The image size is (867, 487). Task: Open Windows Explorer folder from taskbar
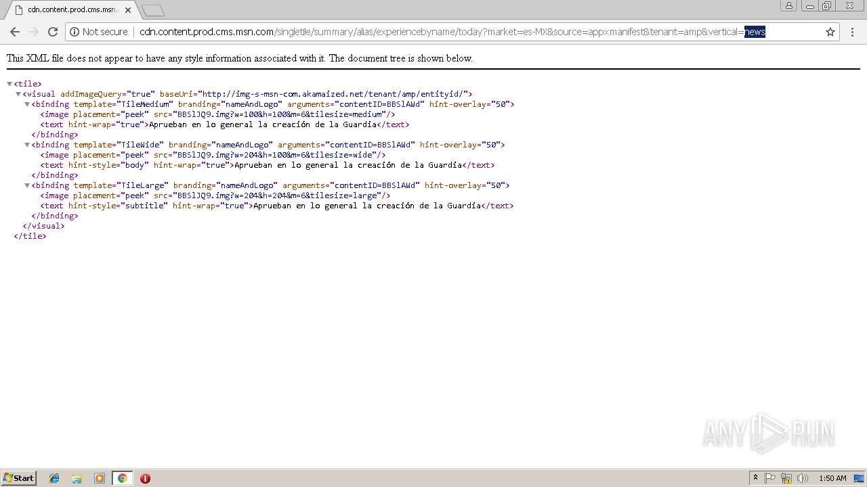click(x=77, y=478)
